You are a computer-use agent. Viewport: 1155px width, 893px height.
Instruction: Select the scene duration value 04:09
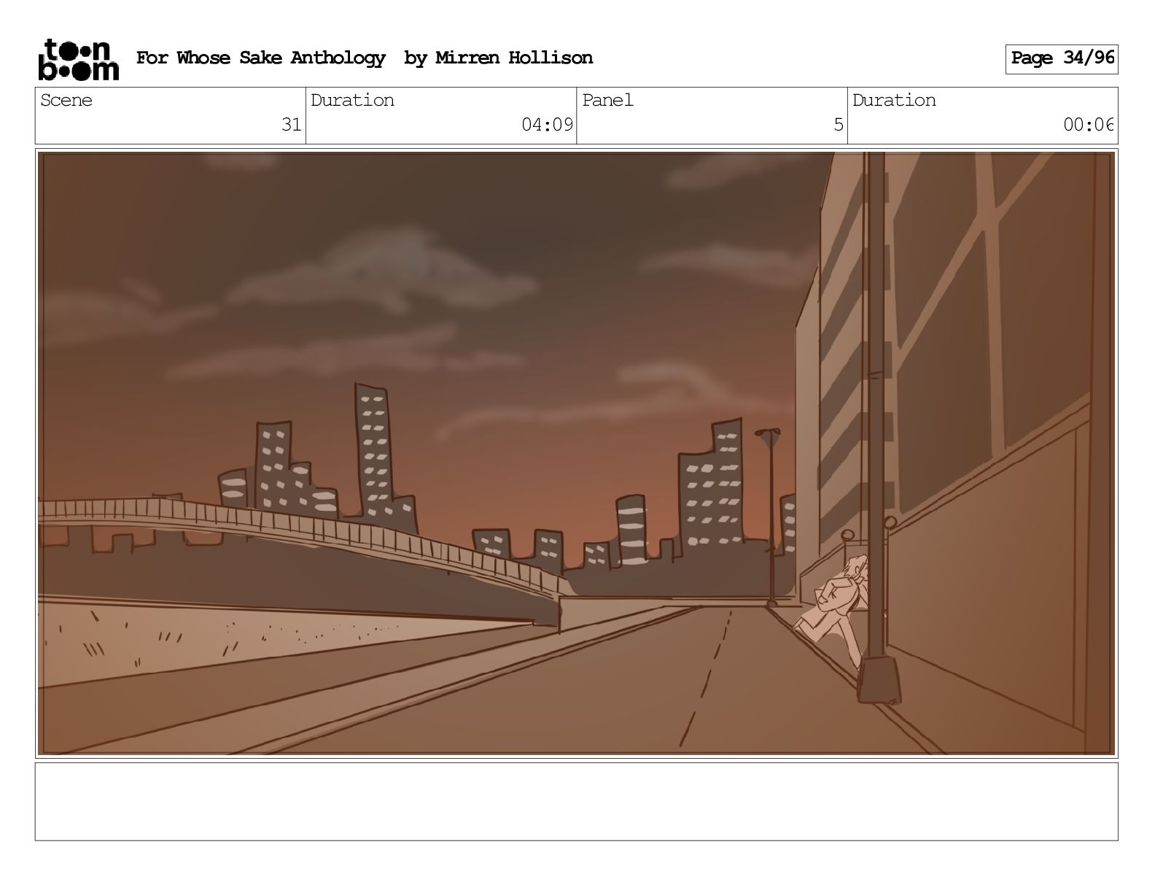click(547, 125)
